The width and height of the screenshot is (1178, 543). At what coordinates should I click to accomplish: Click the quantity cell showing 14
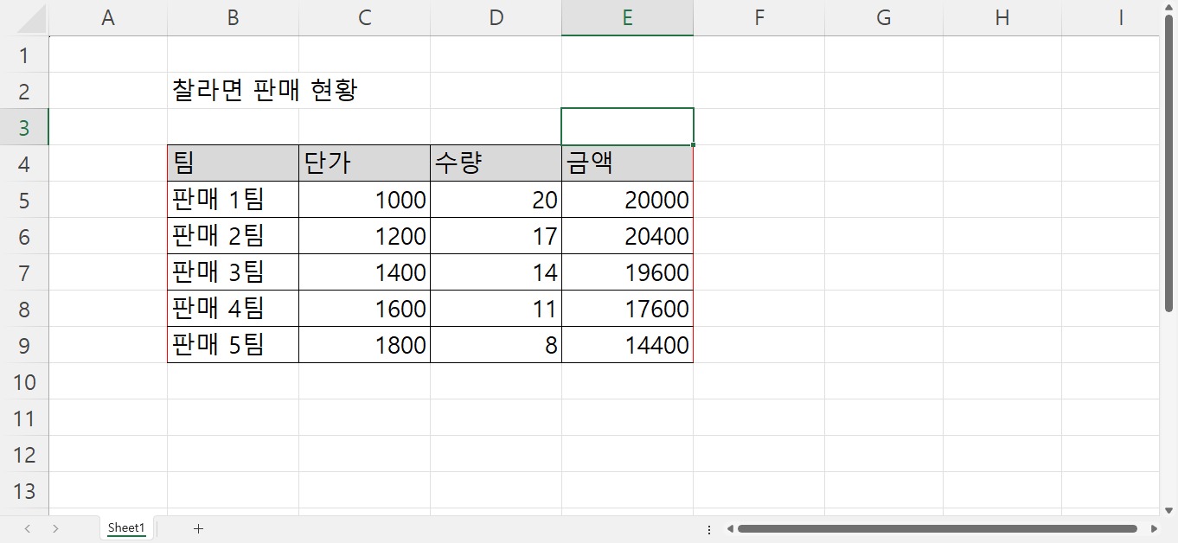(x=496, y=272)
